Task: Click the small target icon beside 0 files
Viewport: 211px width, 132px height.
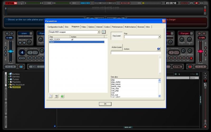Action: (x=197, y=74)
